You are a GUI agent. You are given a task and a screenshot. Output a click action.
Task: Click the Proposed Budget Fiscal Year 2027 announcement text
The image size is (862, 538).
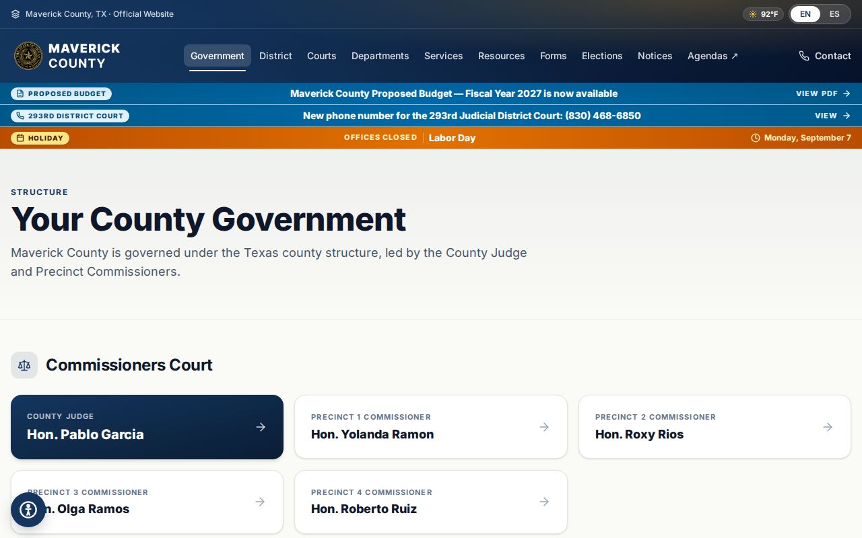[x=454, y=93]
